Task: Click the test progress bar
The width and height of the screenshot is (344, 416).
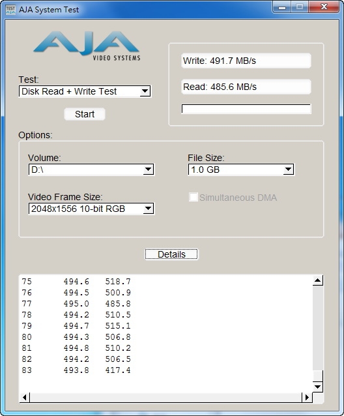Action: pyautogui.click(x=246, y=109)
